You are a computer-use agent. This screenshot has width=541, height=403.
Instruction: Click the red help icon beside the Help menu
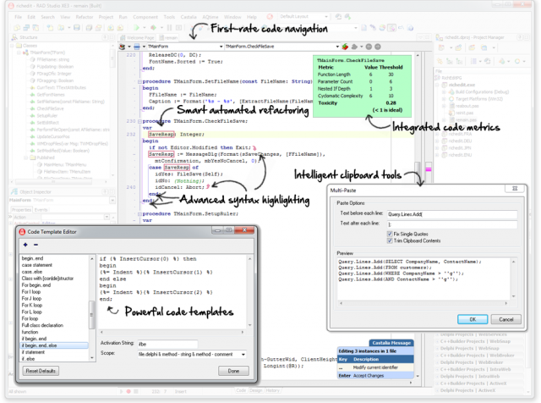point(270,17)
